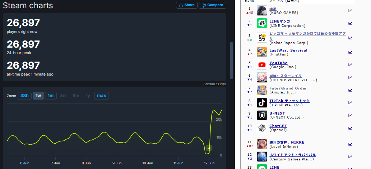Click the LINE Manga app icon
The width and height of the screenshot is (371, 169).
click(262, 23)
